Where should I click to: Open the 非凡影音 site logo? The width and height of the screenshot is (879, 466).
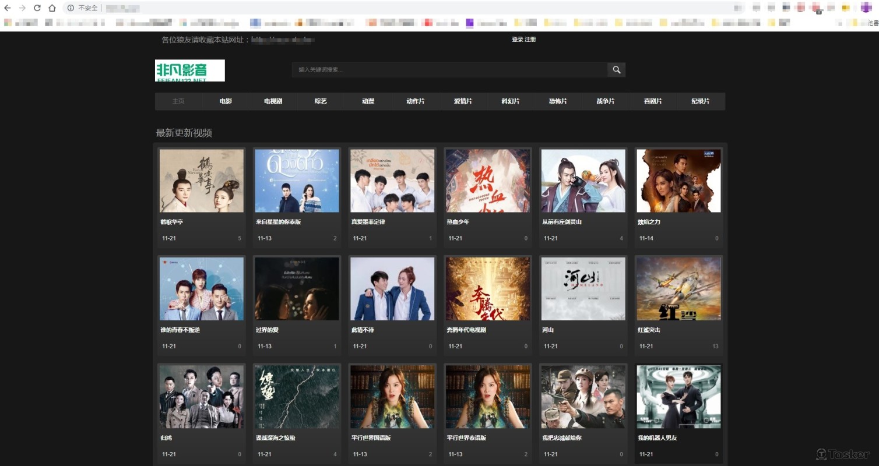(x=189, y=70)
